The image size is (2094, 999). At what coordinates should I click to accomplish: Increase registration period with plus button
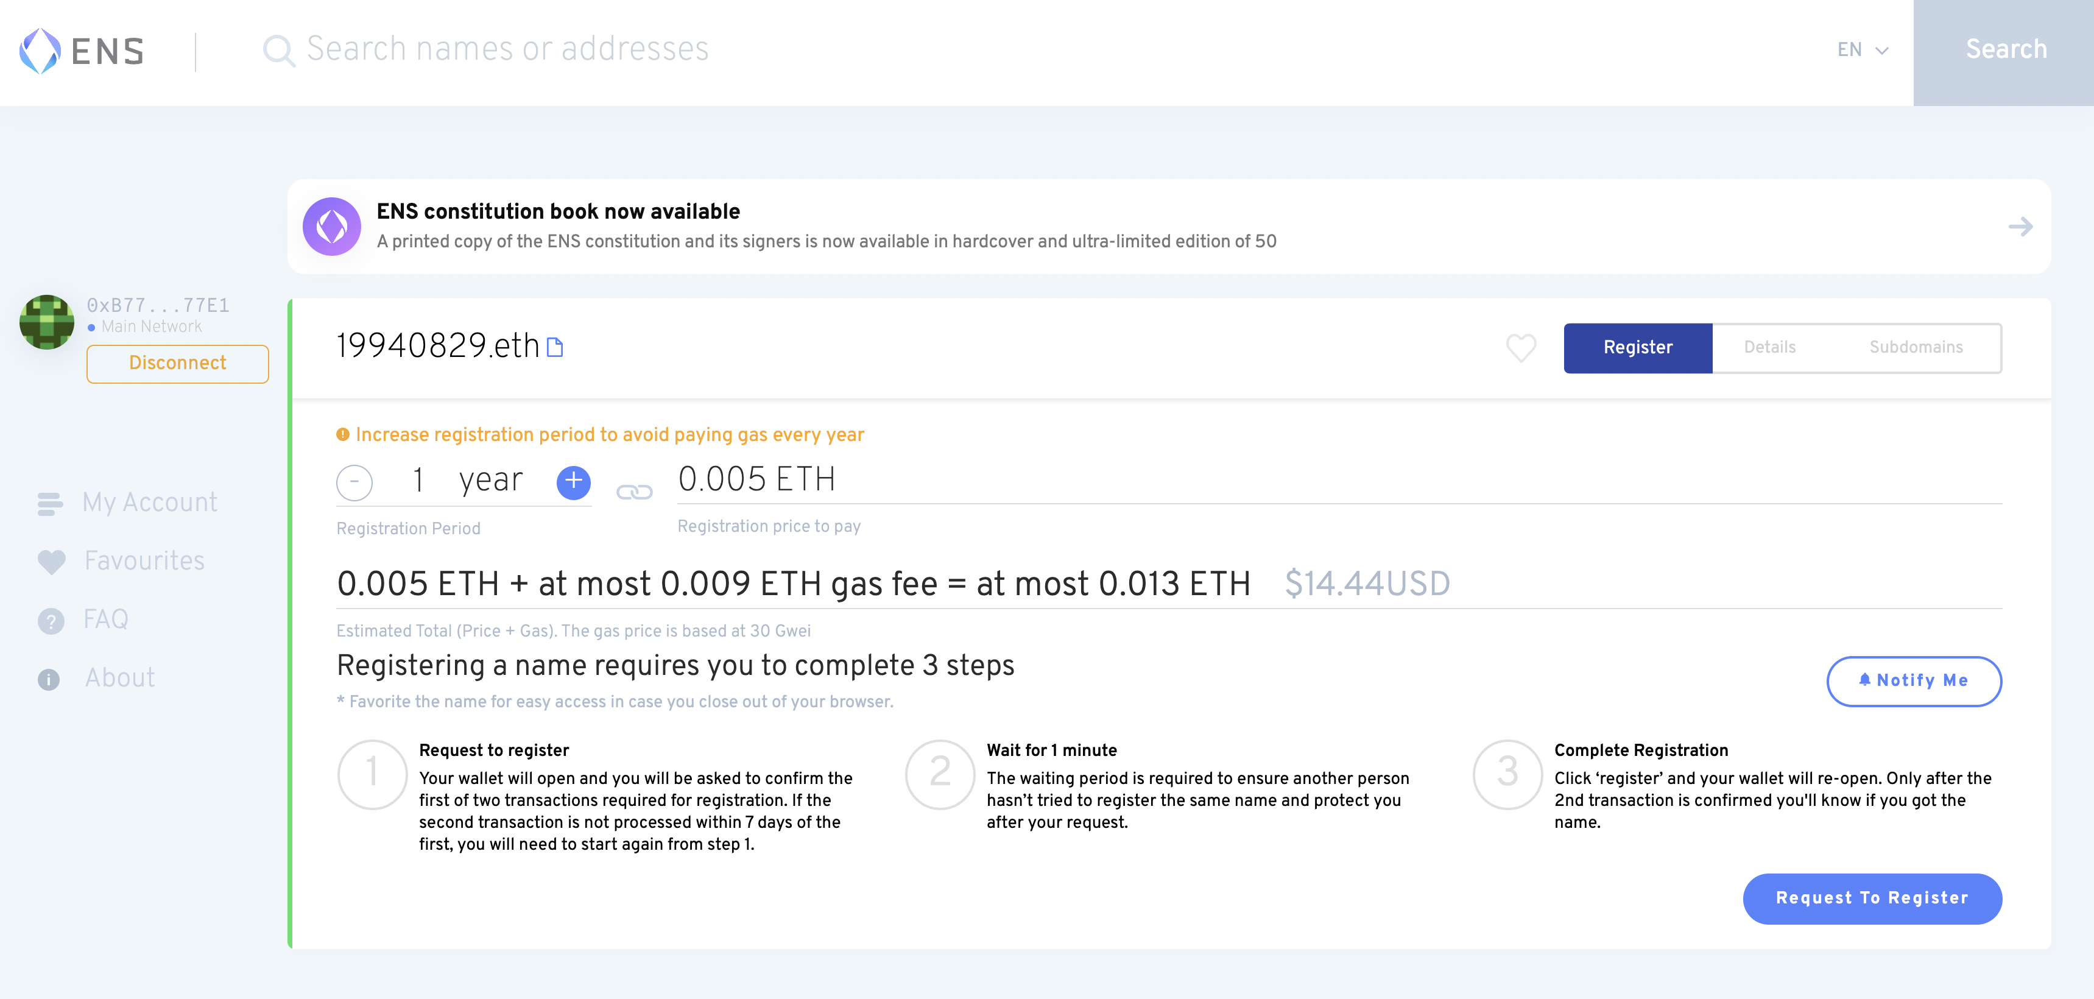(x=573, y=482)
